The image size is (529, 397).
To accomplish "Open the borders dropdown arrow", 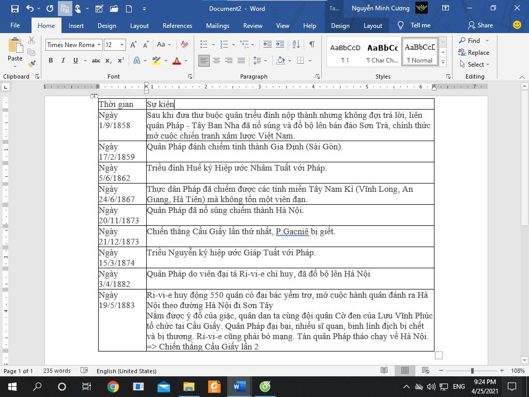I will tap(310, 61).
